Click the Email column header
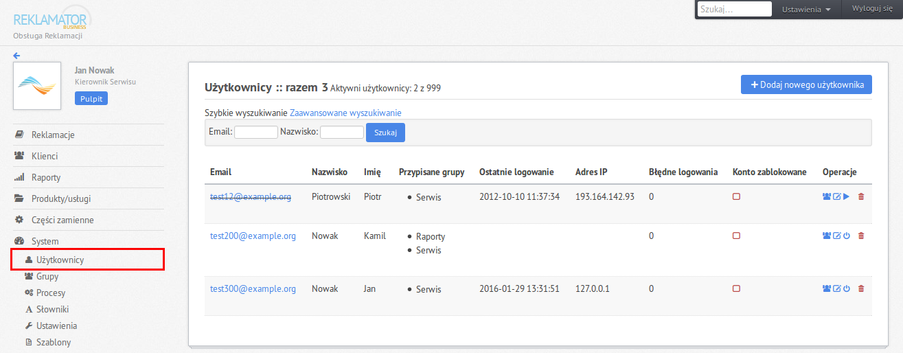The image size is (903, 353). point(221,172)
